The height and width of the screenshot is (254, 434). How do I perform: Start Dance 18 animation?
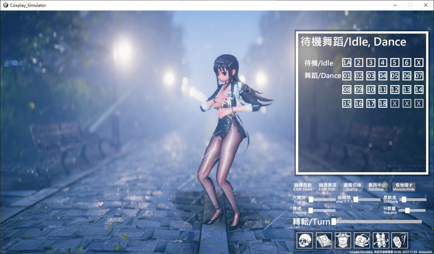click(383, 103)
